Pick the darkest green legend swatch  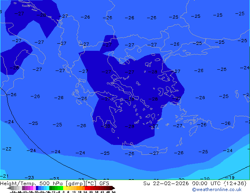(50, 188)
